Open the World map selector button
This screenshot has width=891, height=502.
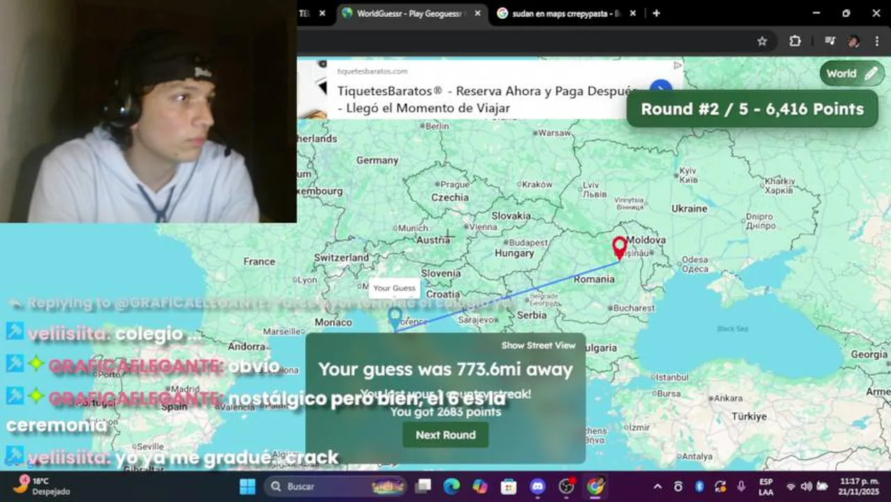[x=851, y=73]
